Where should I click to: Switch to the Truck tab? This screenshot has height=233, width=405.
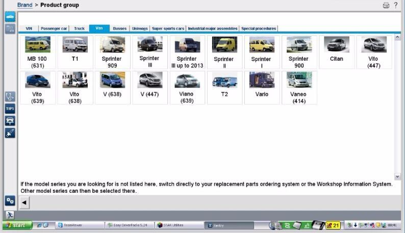point(79,29)
